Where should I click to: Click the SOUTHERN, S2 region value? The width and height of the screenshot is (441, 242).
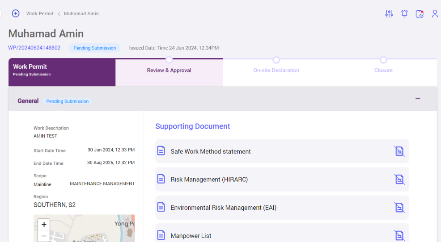(55, 205)
